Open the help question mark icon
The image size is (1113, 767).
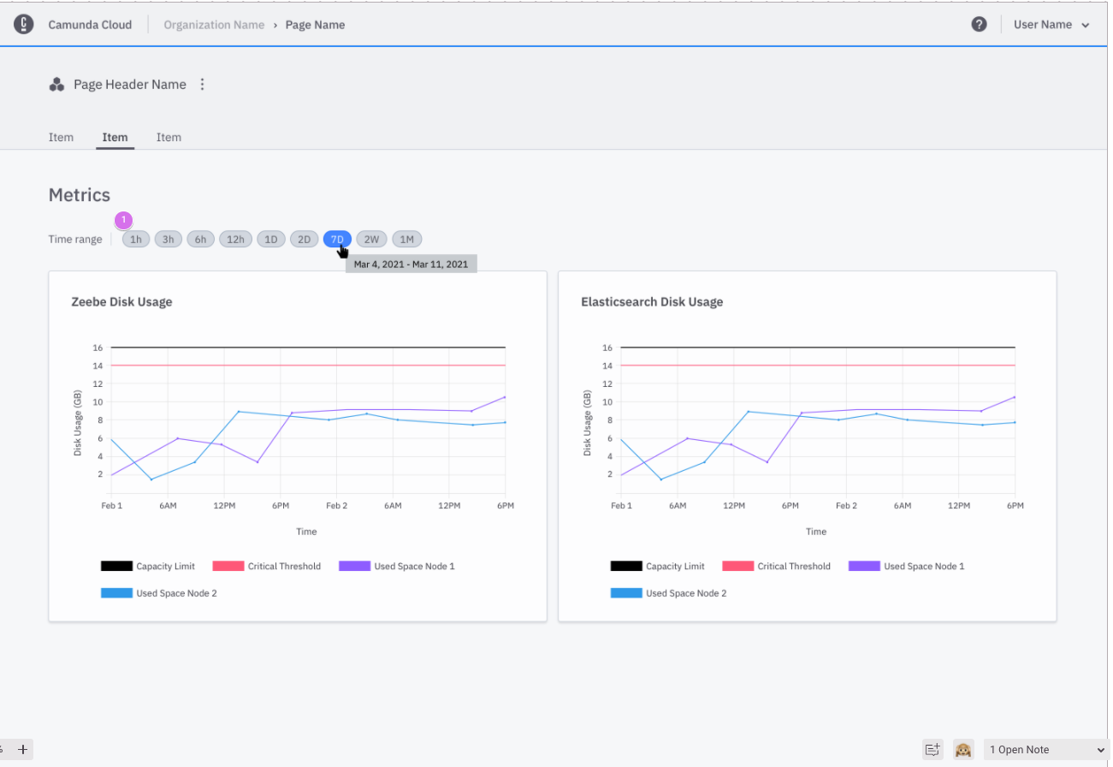(x=979, y=25)
